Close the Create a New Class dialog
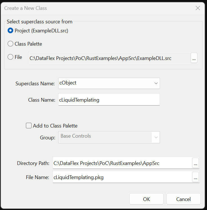Screen dimensions: 207x210 (x=198, y=8)
